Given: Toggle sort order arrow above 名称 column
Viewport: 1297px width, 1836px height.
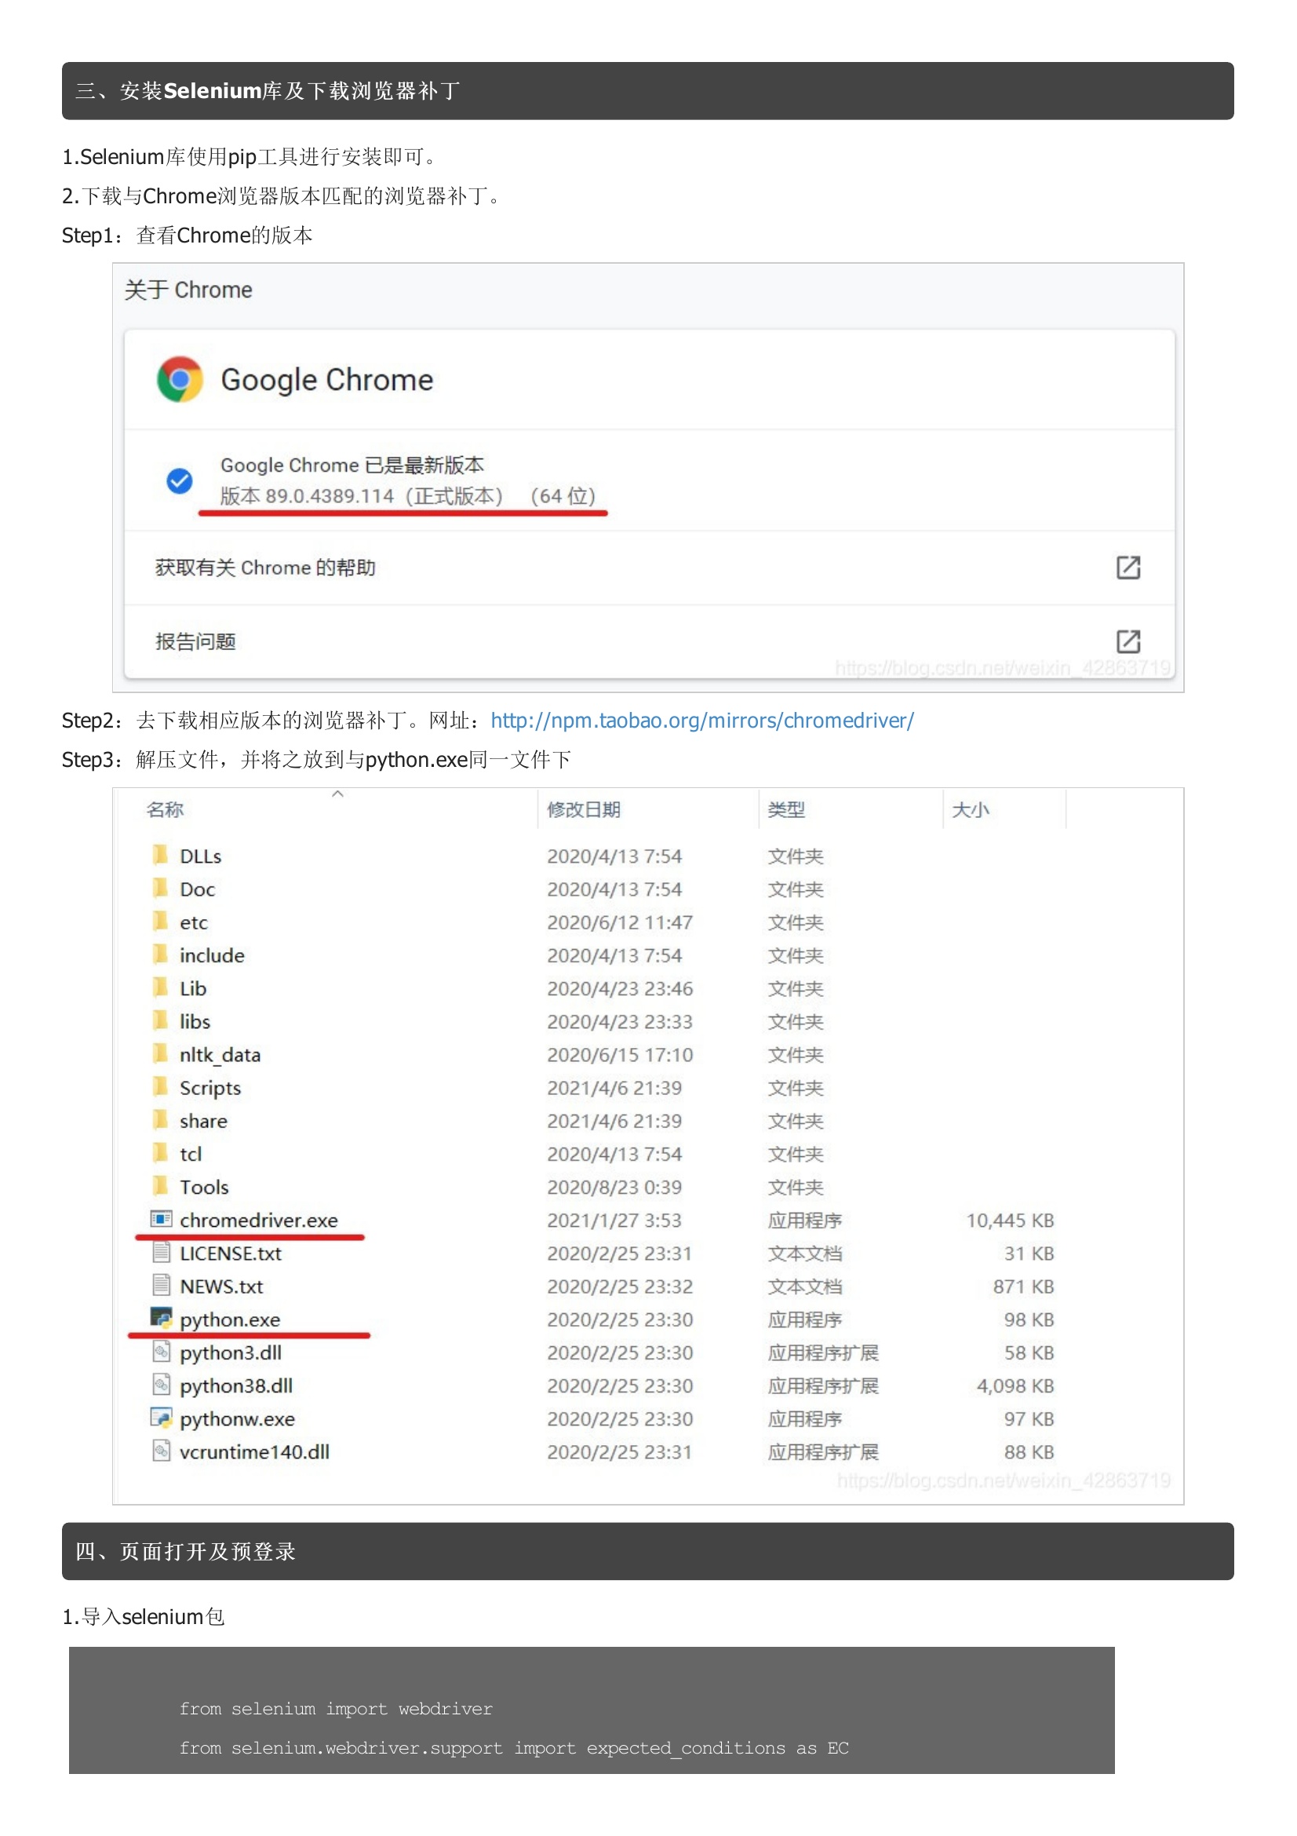Looking at the screenshot, I should (338, 794).
